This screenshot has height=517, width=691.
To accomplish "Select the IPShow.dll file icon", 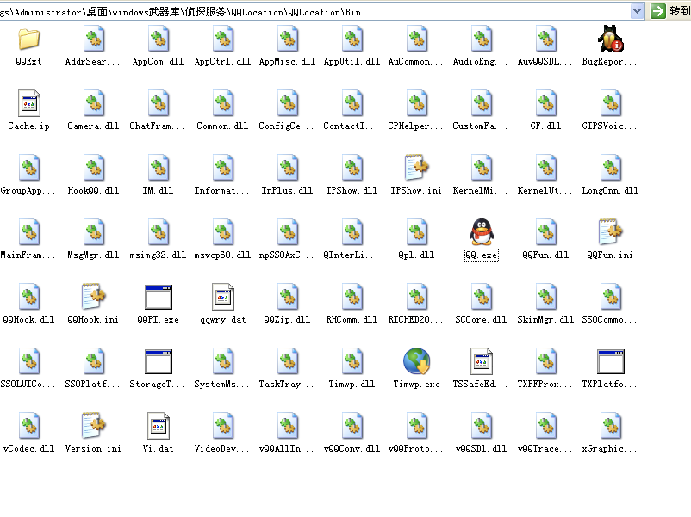I will (x=352, y=168).
